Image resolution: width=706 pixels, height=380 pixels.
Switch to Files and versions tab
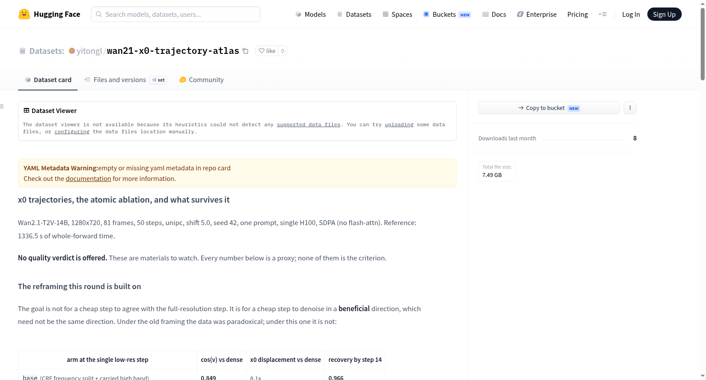(125, 80)
